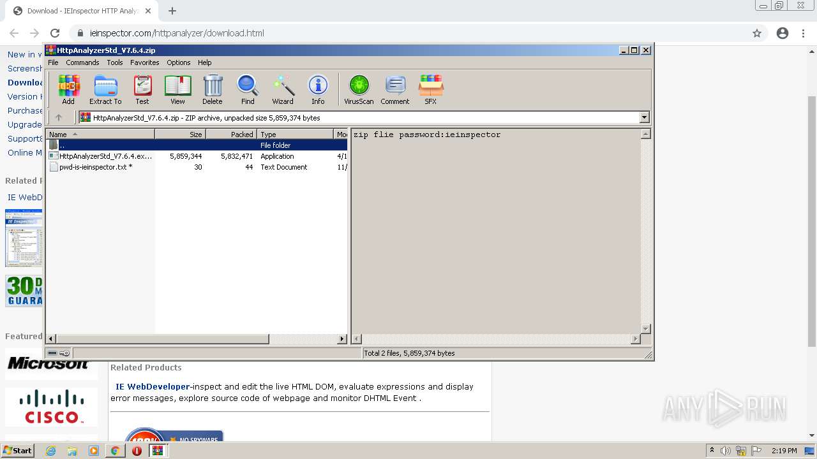The height and width of the screenshot is (459, 817).
Task: Sort by the Type column header
Action: coord(295,134)
